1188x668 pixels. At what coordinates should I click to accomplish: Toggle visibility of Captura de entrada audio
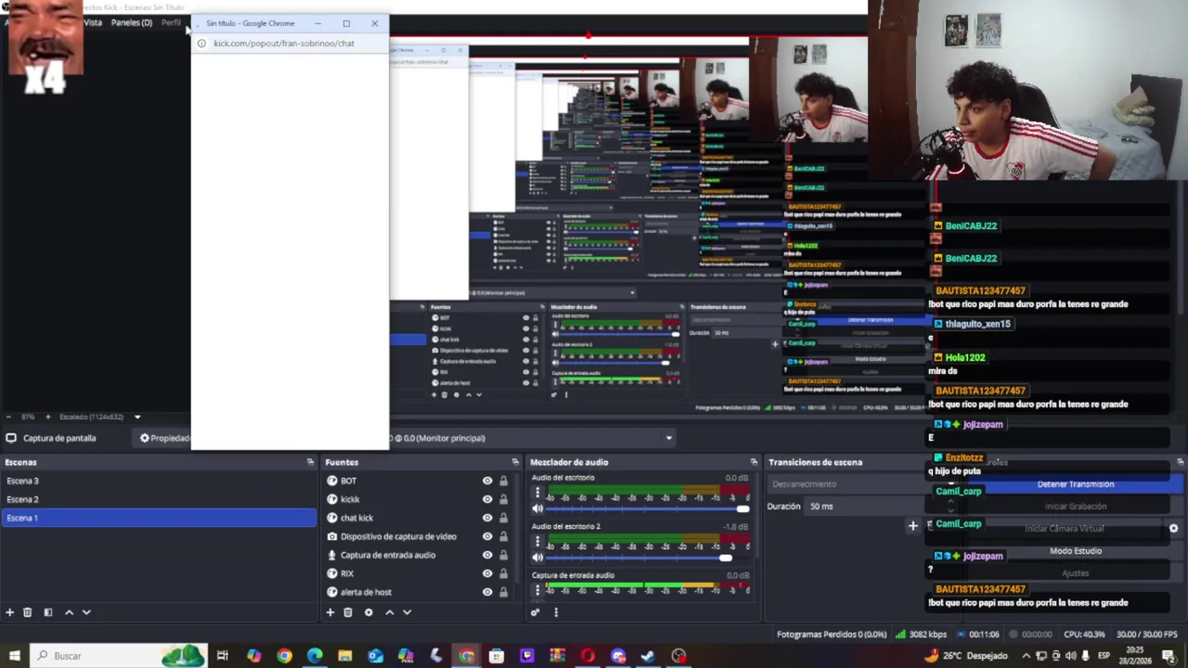click(x=487, y=555)
